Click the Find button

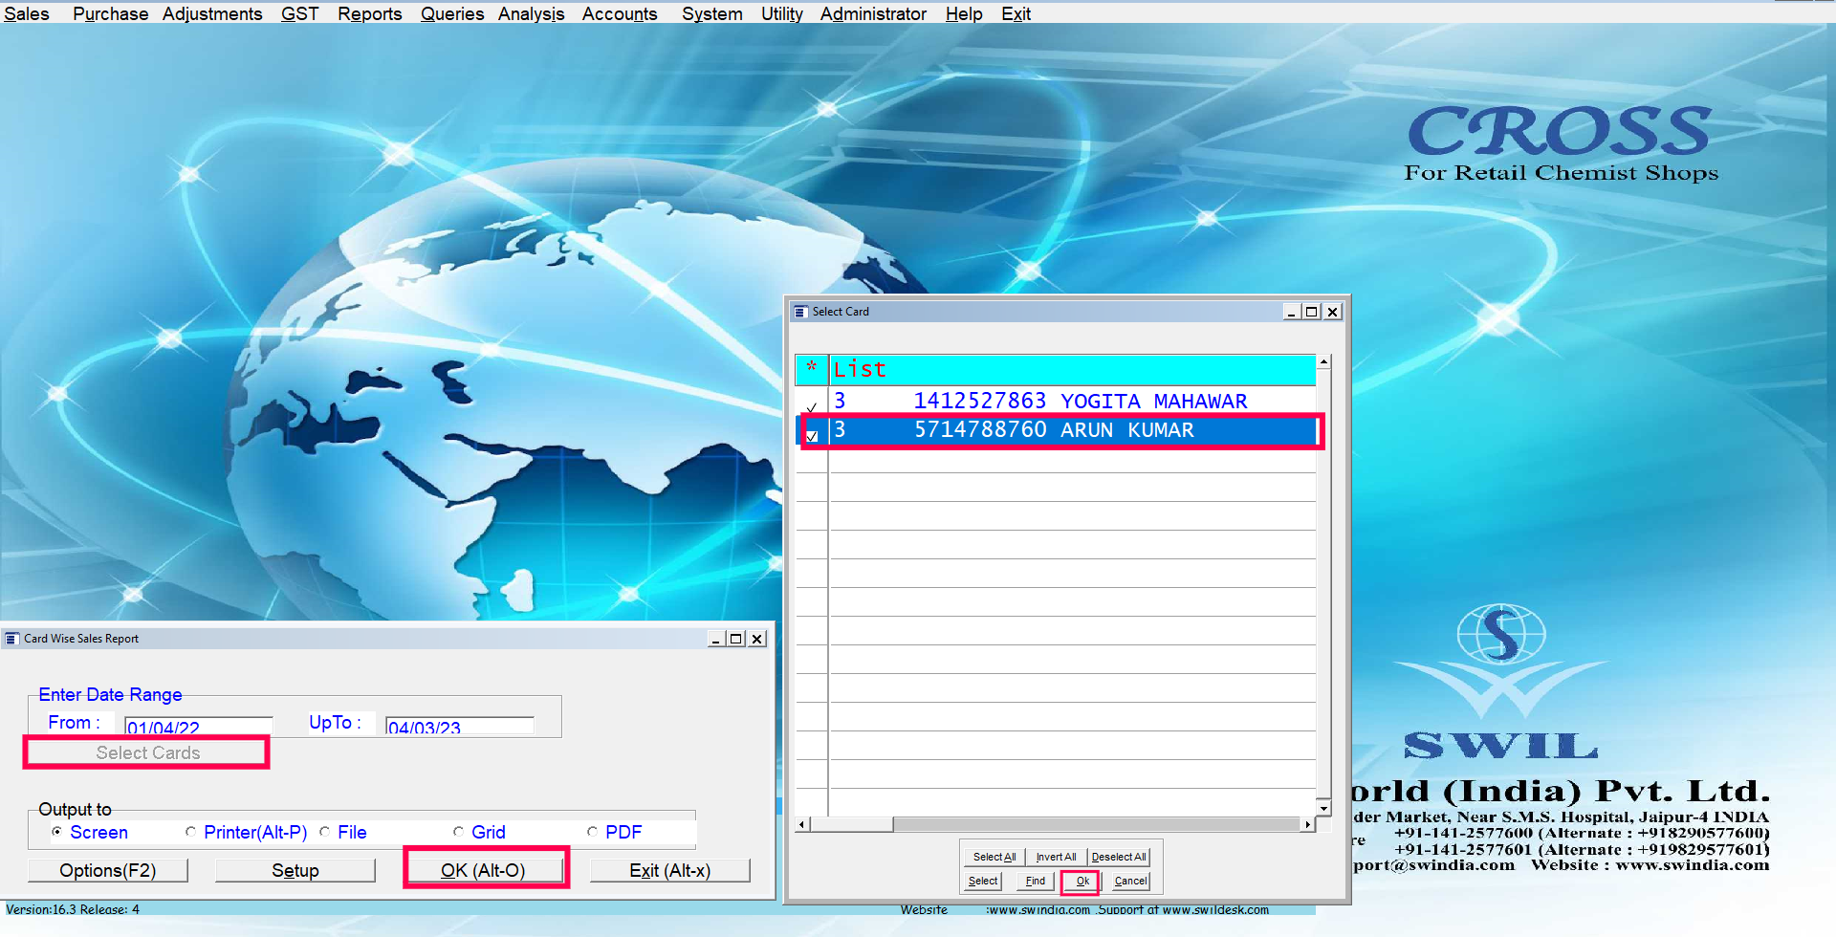pos(1035,881)
